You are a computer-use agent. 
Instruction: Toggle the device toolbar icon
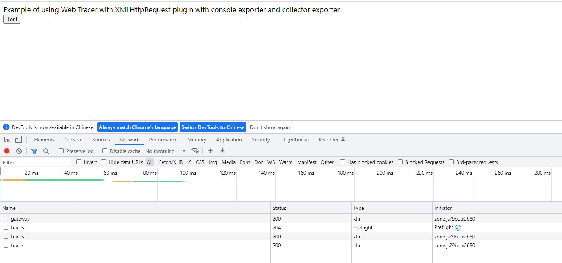click(x=18, y=140)
